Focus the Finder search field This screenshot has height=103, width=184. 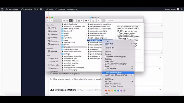tap(124, 21)
